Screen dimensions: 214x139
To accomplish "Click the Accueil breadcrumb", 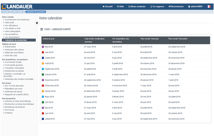I will click(5, 12).
